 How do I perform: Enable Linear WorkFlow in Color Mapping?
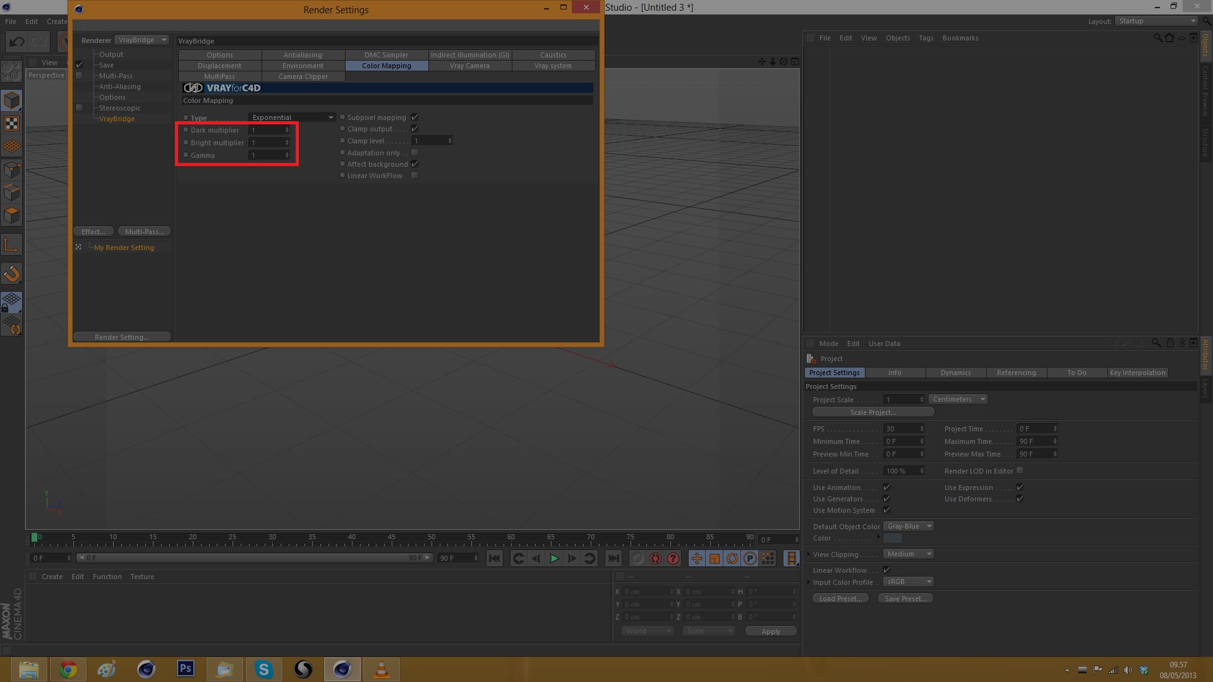[414, 176]
